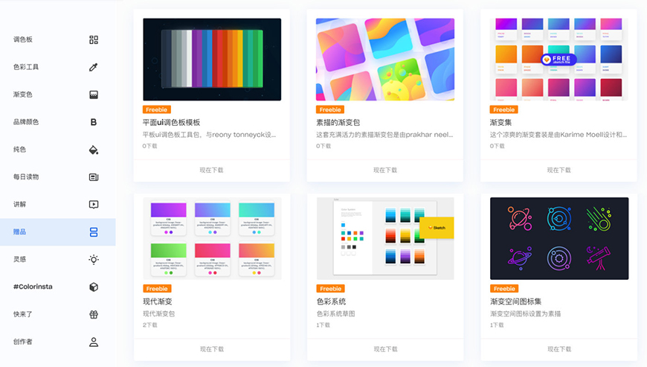This screenshot has height=367, width=647.
Task: Click the 渐变色 image icon
Action: click(x=94, y=95)
